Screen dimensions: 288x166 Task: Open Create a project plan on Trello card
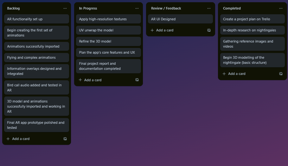coord(252,19)
